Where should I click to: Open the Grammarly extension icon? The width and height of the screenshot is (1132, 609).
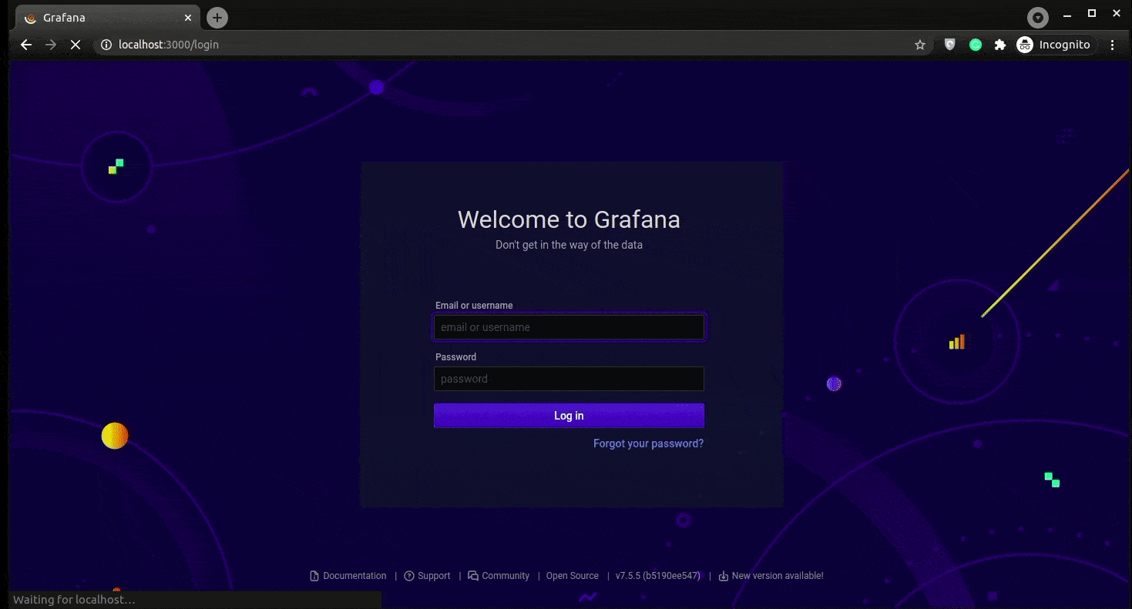click(x=975, y=45)
